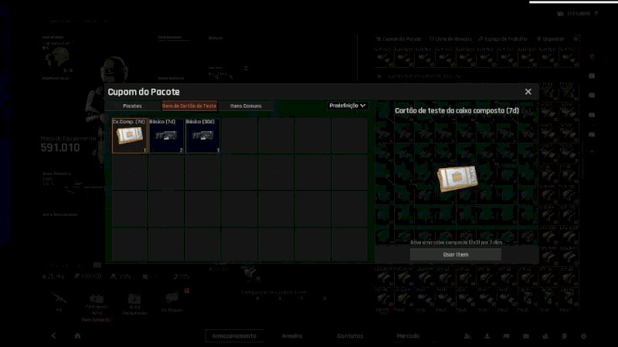Select the Item de Cartão de Teste tab
The image size is (618, 347).
189,106
